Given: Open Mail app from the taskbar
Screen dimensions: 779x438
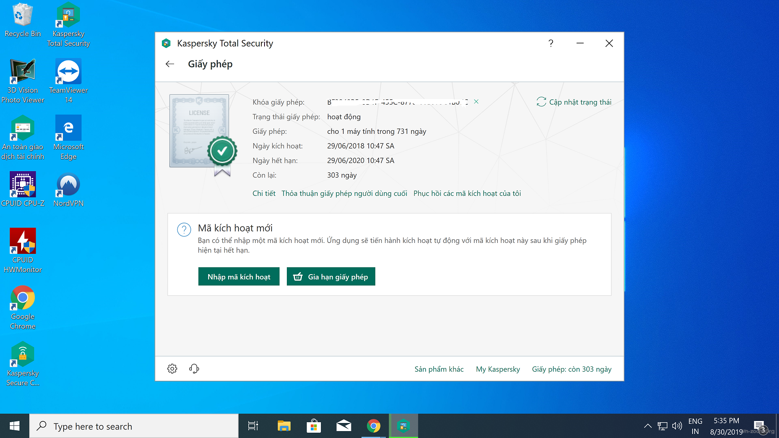Looking at the screenshot, I should [344, 426].
